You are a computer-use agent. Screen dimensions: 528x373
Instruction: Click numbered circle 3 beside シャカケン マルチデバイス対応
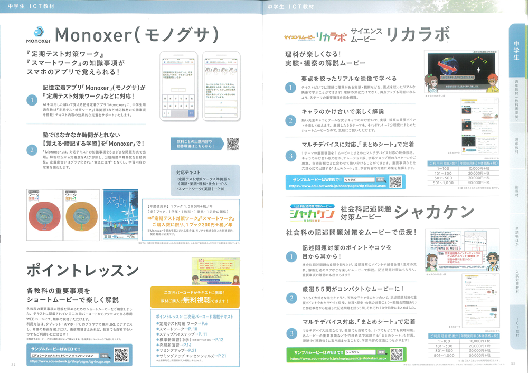[291, 333]
